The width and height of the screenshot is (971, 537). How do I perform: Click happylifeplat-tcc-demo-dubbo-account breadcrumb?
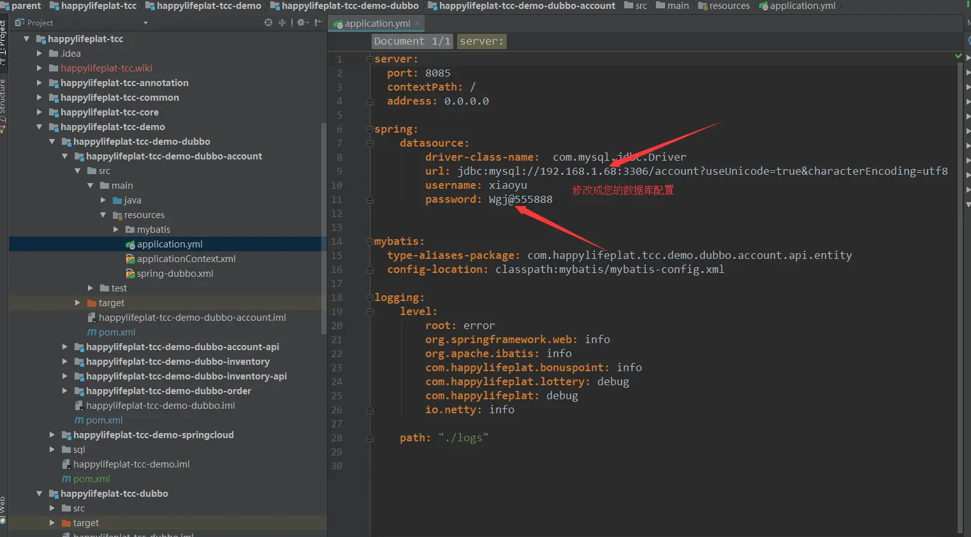(522, 6)
